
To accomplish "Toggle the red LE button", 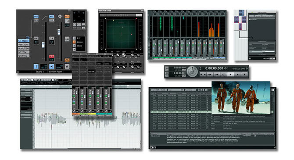I will click(x=52, y=56).
